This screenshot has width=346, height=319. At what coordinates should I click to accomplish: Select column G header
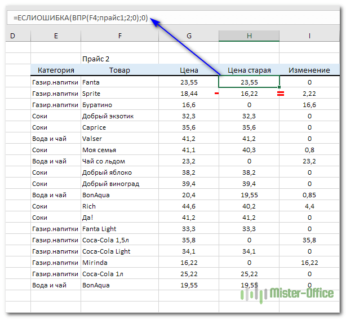point(189,36)
